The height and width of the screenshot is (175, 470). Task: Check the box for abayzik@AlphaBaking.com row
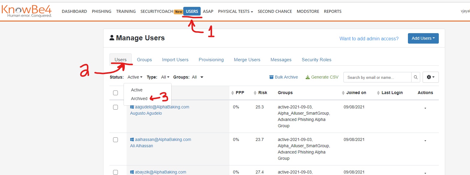click(115, 172)
